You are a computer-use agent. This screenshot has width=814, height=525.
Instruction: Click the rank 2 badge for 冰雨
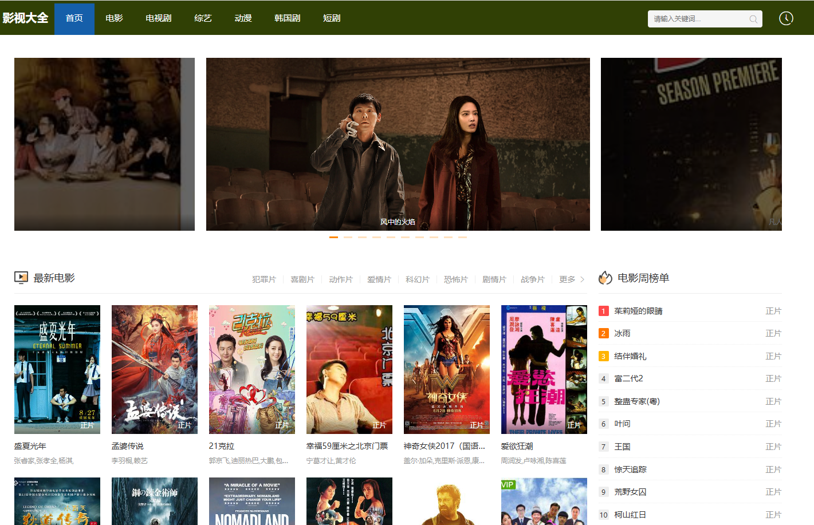[x=603, y=333]
